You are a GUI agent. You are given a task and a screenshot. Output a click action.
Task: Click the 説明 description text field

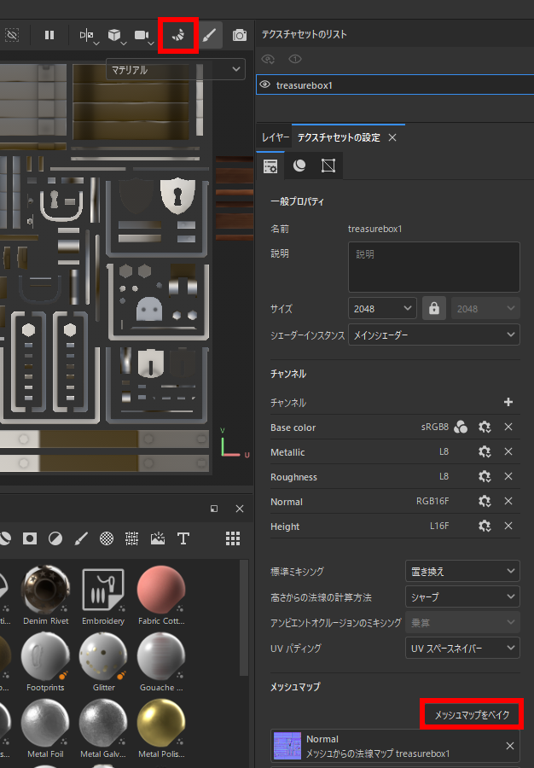pos(433,267)
